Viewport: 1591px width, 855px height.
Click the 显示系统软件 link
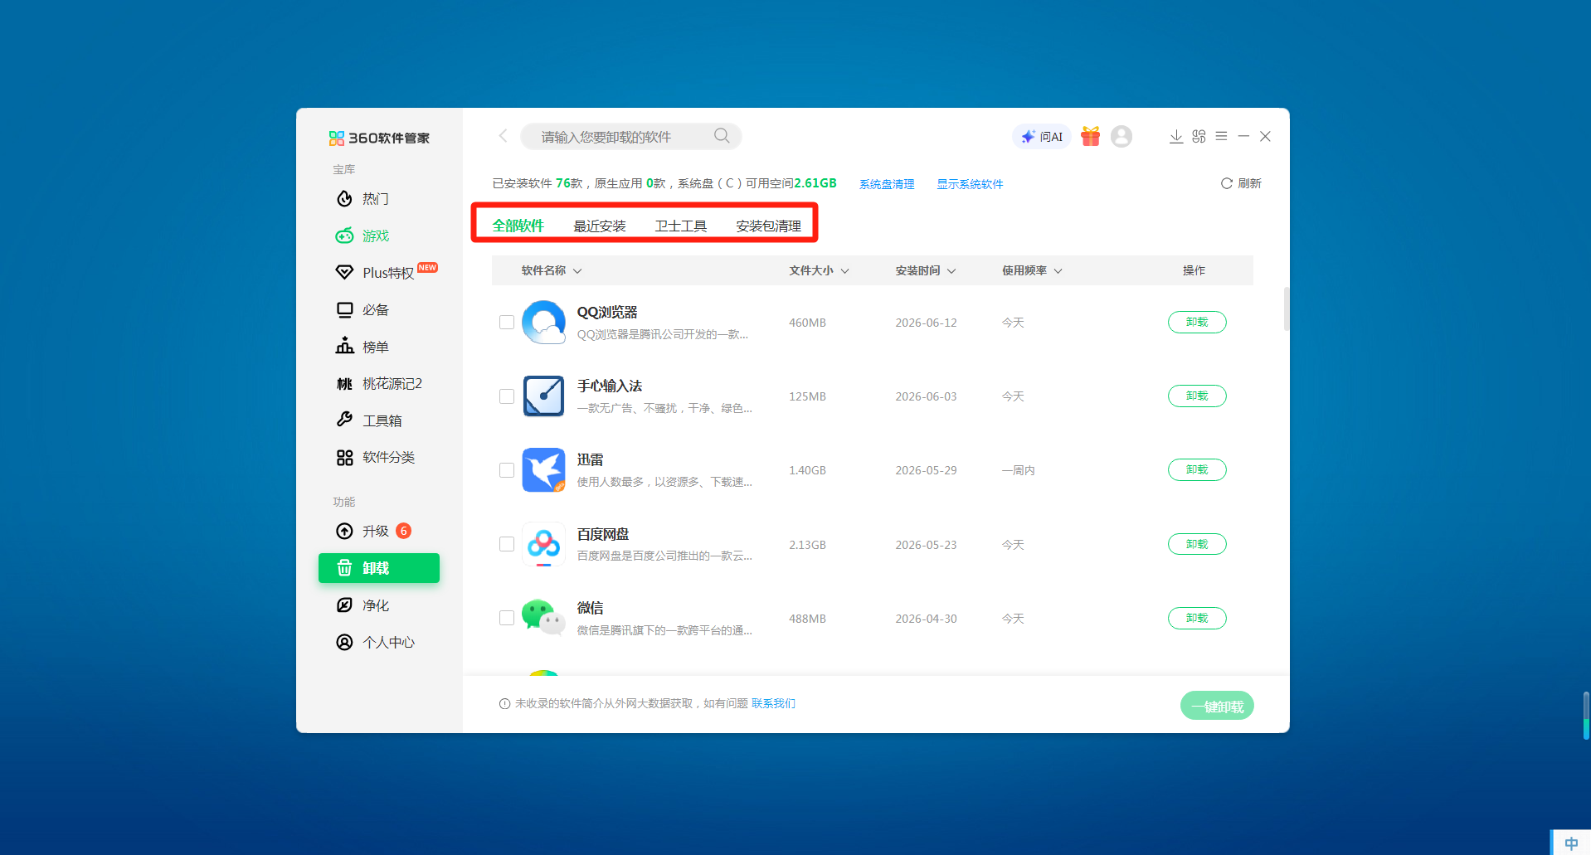pos(971,184)
